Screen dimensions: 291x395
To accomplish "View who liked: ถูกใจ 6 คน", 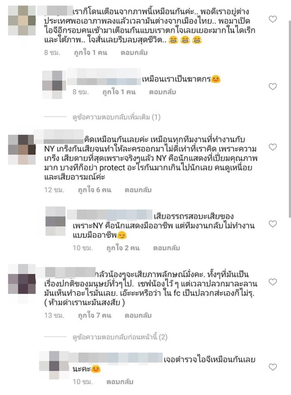I will pyautogui.click(x=94, y=190).
